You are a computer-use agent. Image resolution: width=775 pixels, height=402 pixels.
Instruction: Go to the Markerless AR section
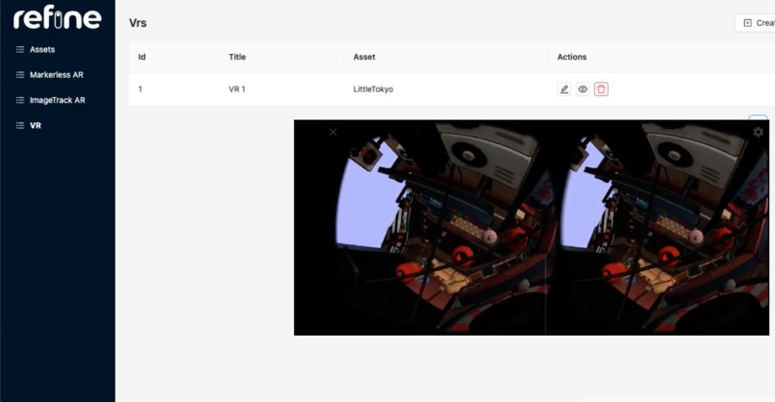(x=58, y=75)
